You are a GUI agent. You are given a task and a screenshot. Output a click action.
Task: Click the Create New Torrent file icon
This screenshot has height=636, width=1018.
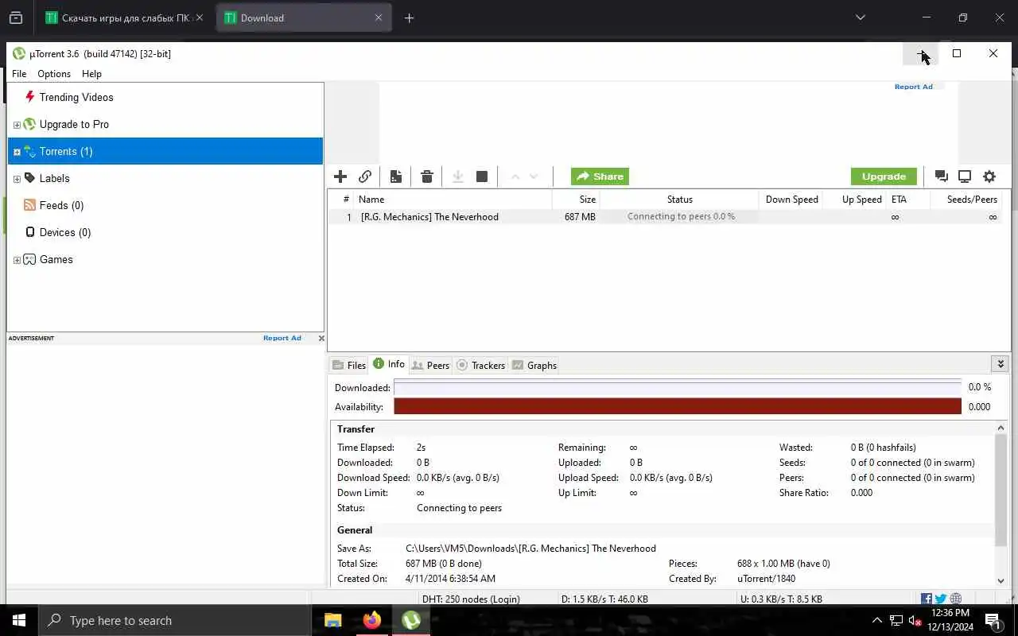pos(396,176)
